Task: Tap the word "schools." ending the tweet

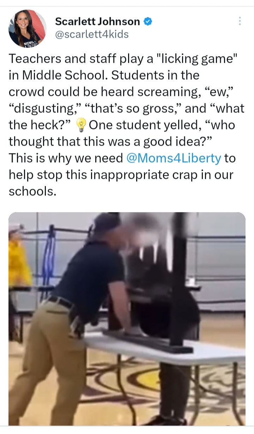Action: (x=32, y=191)
